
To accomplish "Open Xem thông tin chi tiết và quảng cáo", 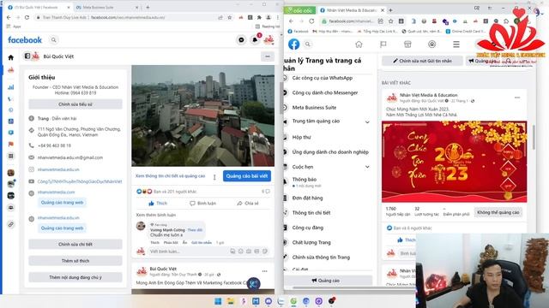I will [171, 176].
